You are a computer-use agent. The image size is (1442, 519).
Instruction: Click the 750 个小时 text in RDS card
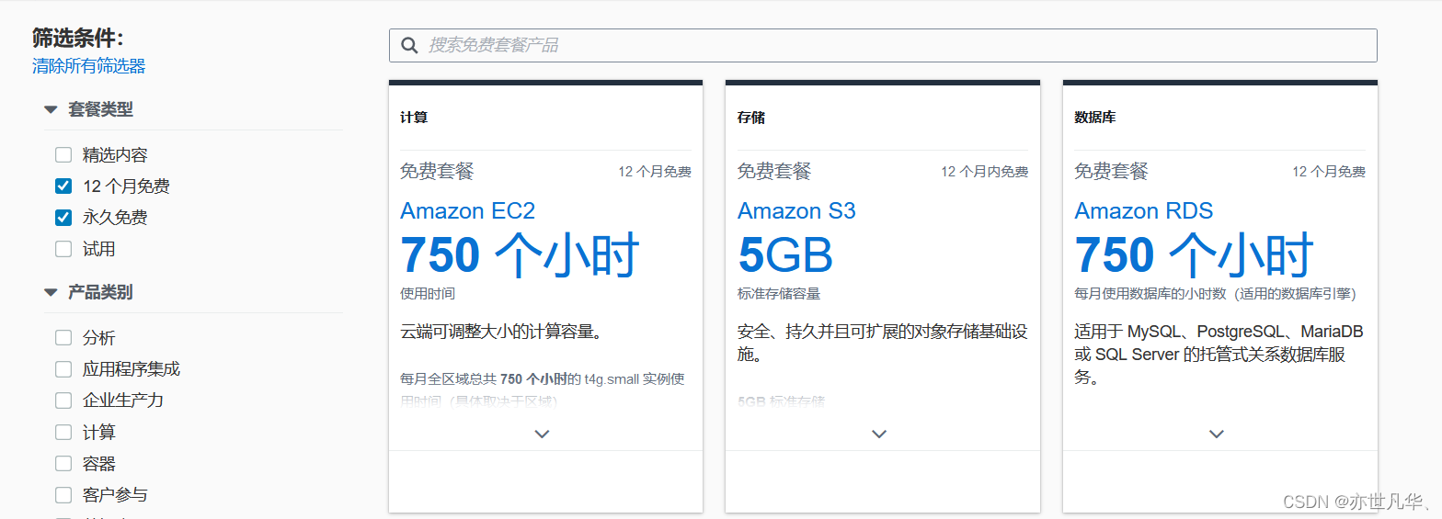click(1194, 255)
